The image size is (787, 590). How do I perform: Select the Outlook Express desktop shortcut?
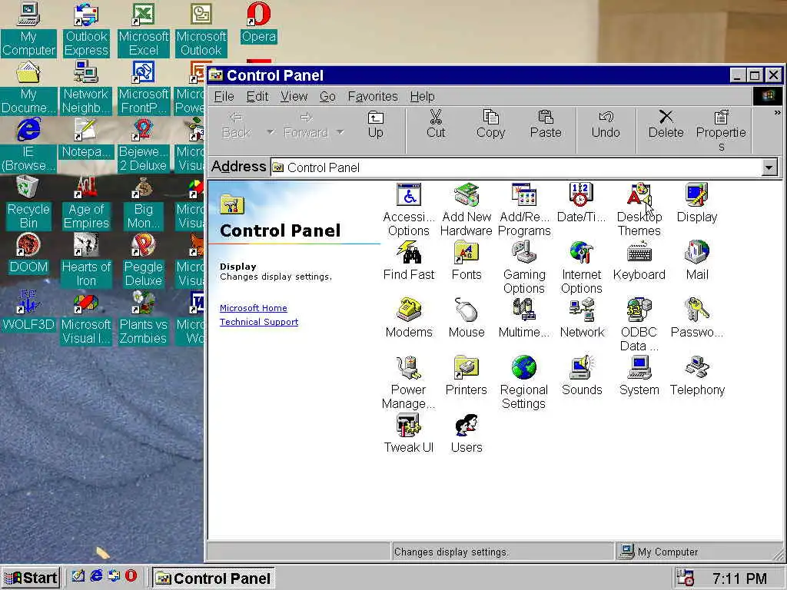pos(86,30)
